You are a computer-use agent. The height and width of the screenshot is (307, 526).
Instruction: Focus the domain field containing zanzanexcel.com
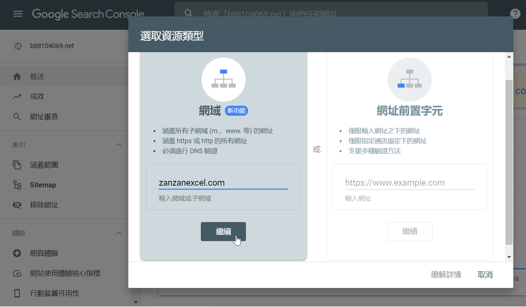pyautogui.click(x=223, y=183)
